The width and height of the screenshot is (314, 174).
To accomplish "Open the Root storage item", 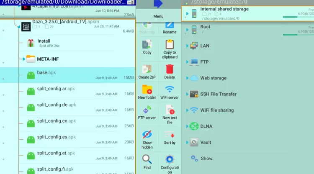I will pos(248,30).
